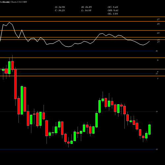Screen dimensions: 165x165
Task: Click the tallest red candlestick body
Action: [x=16, y=84]
